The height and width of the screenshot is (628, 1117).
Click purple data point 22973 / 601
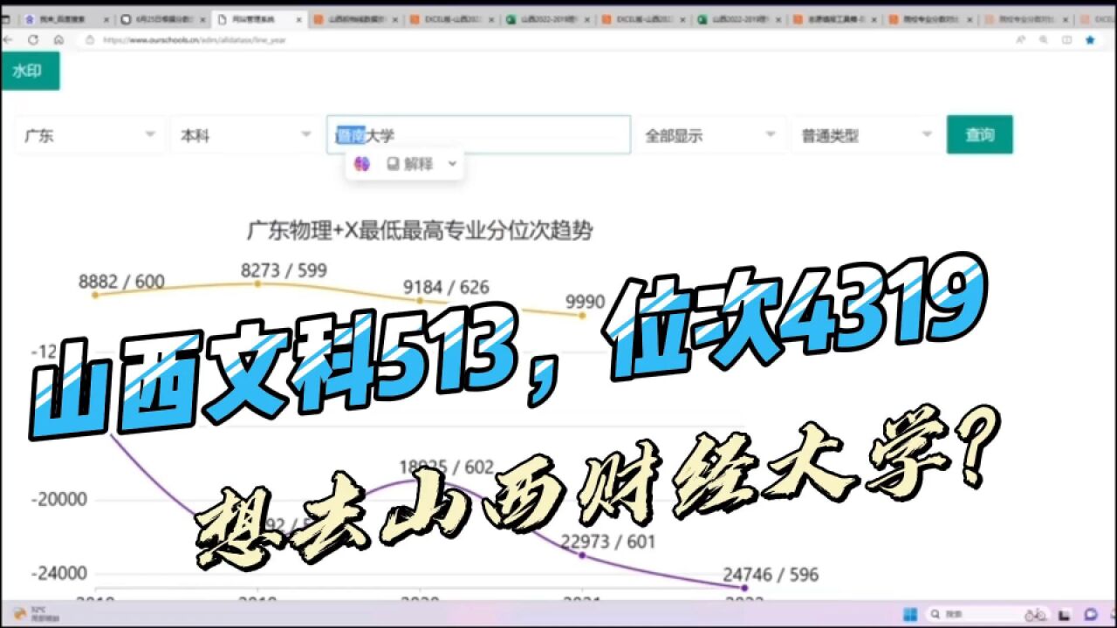[582, 556]
